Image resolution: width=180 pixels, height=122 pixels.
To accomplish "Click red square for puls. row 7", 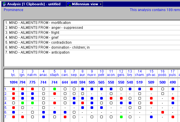I will [x=173, y=117].
